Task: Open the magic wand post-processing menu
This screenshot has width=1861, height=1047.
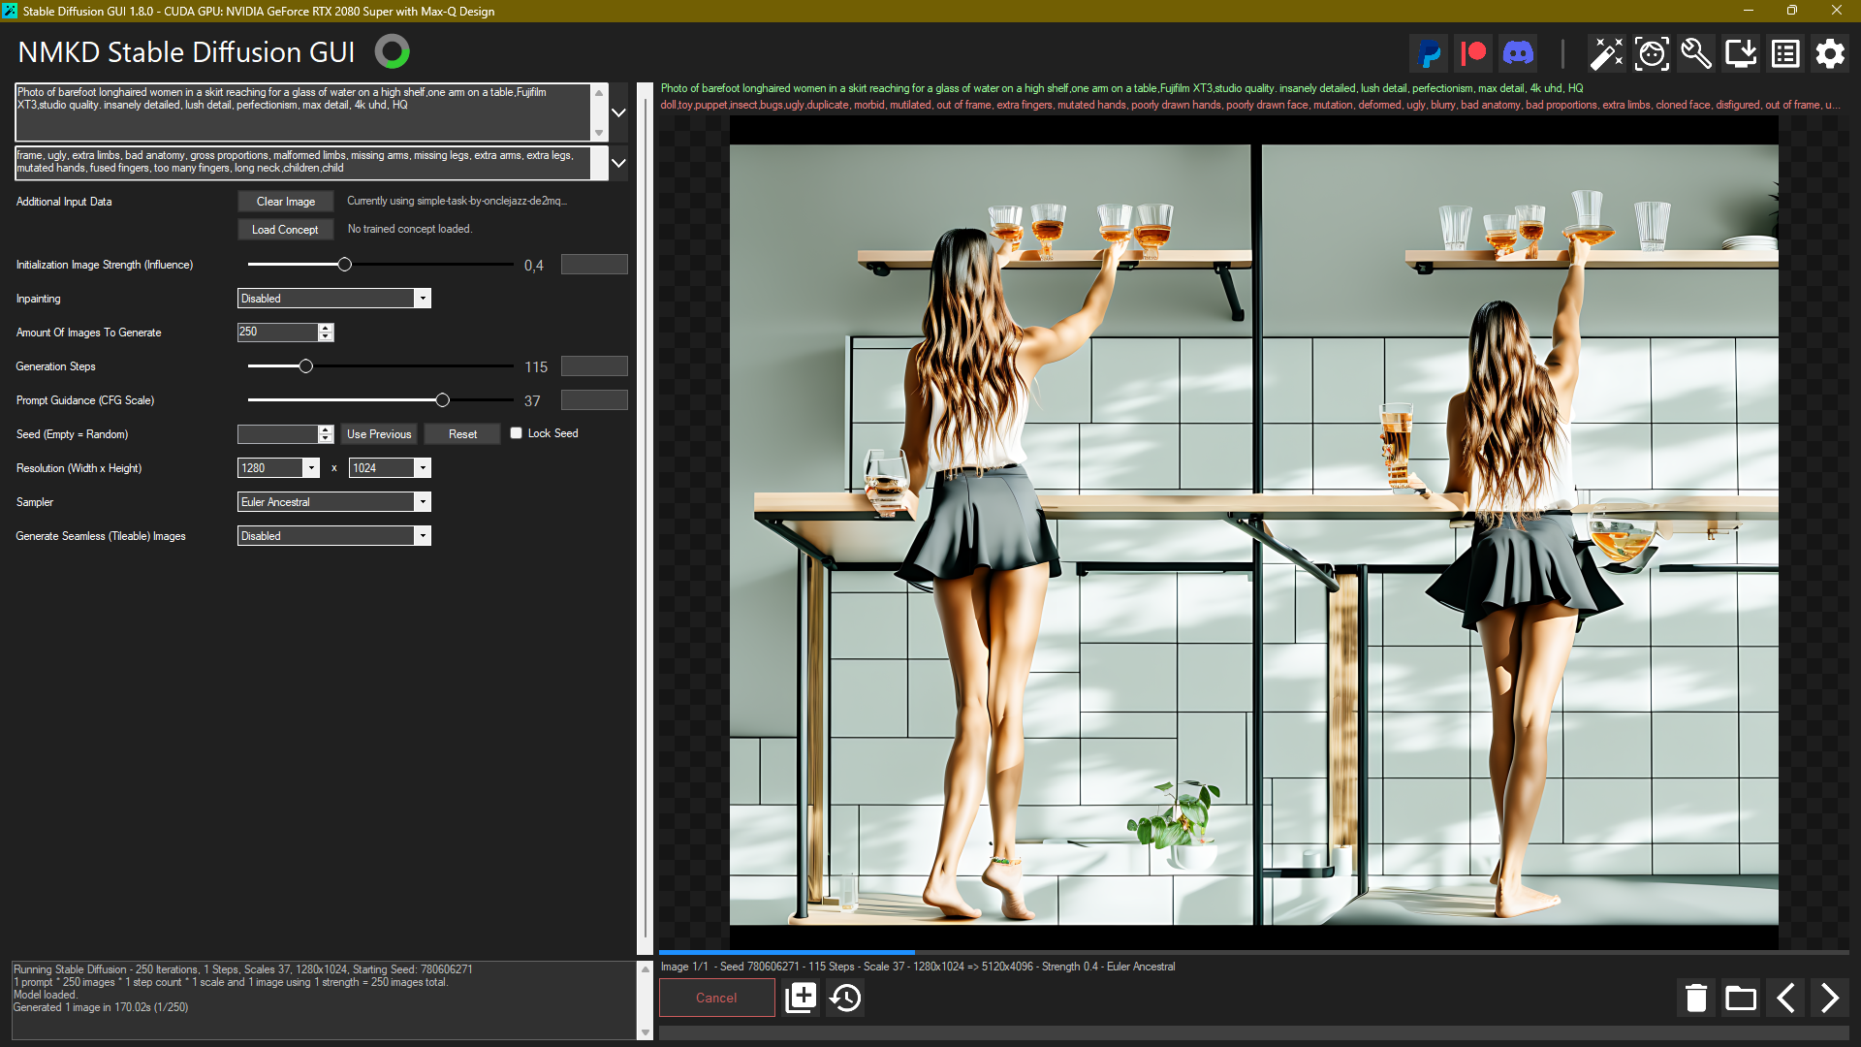Action: 1606,53
